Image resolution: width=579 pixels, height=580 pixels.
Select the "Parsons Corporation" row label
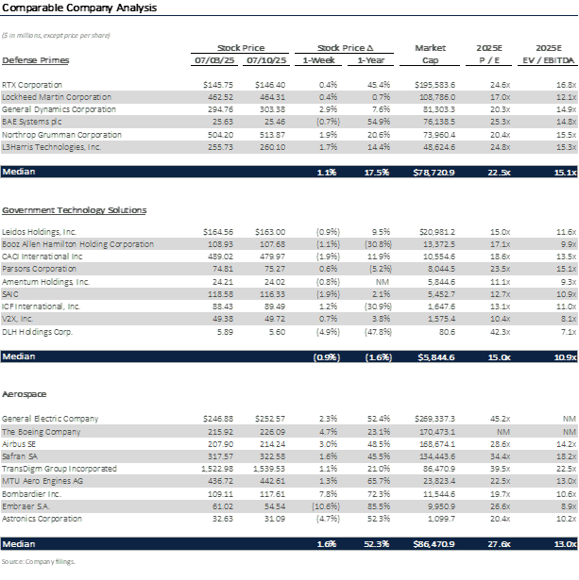[39, 269]
